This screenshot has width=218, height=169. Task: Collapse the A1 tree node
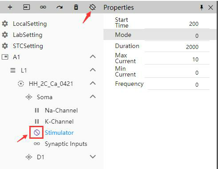93,56
